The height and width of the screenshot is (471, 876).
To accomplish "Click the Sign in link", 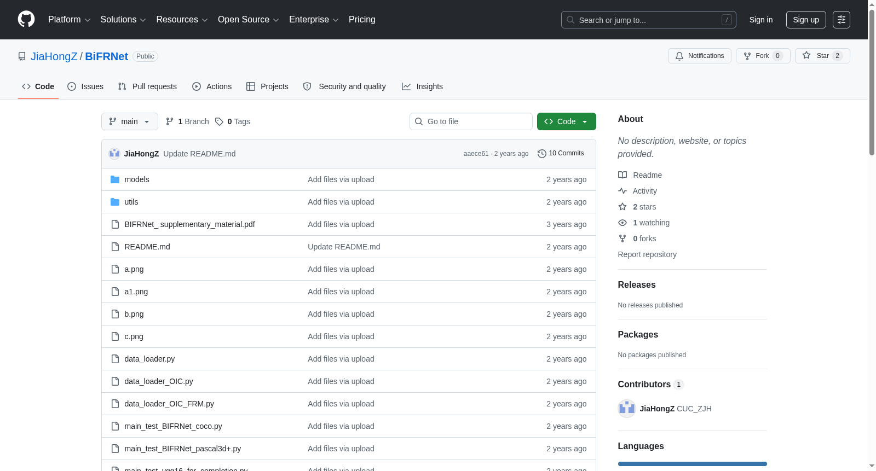I will click(x=761, y=20).
